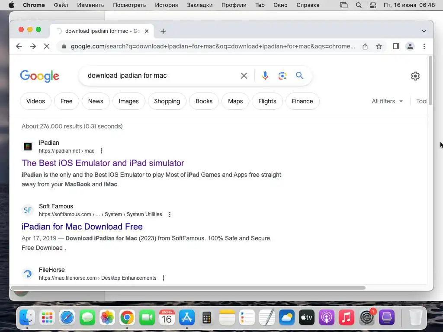Open the Справка menu
The height and width of the screenshot is (332, 443).
(x=308, y=5)
